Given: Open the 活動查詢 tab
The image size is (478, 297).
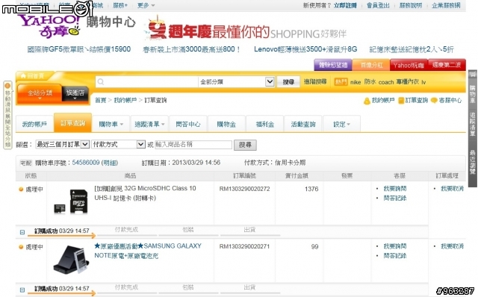Looking at the screenshot, I should point(303,124).
